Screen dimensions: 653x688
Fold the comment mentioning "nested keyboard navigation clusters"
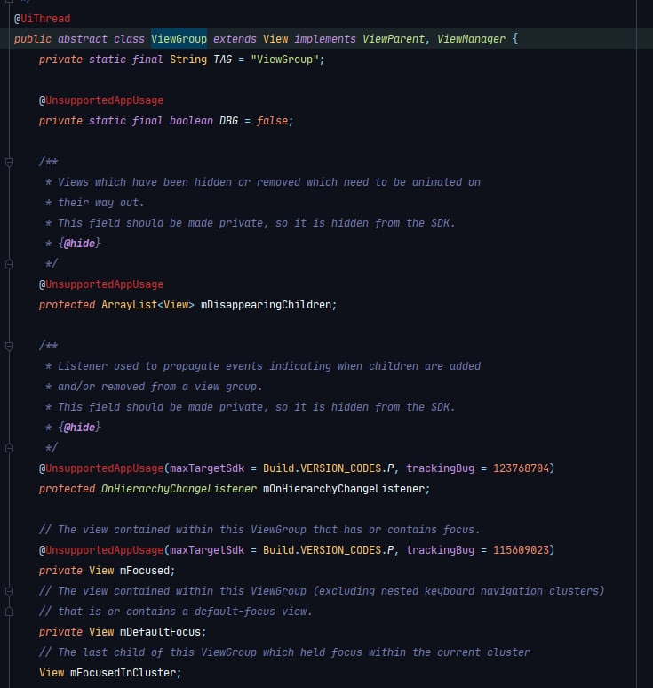[x=9, y=591]
